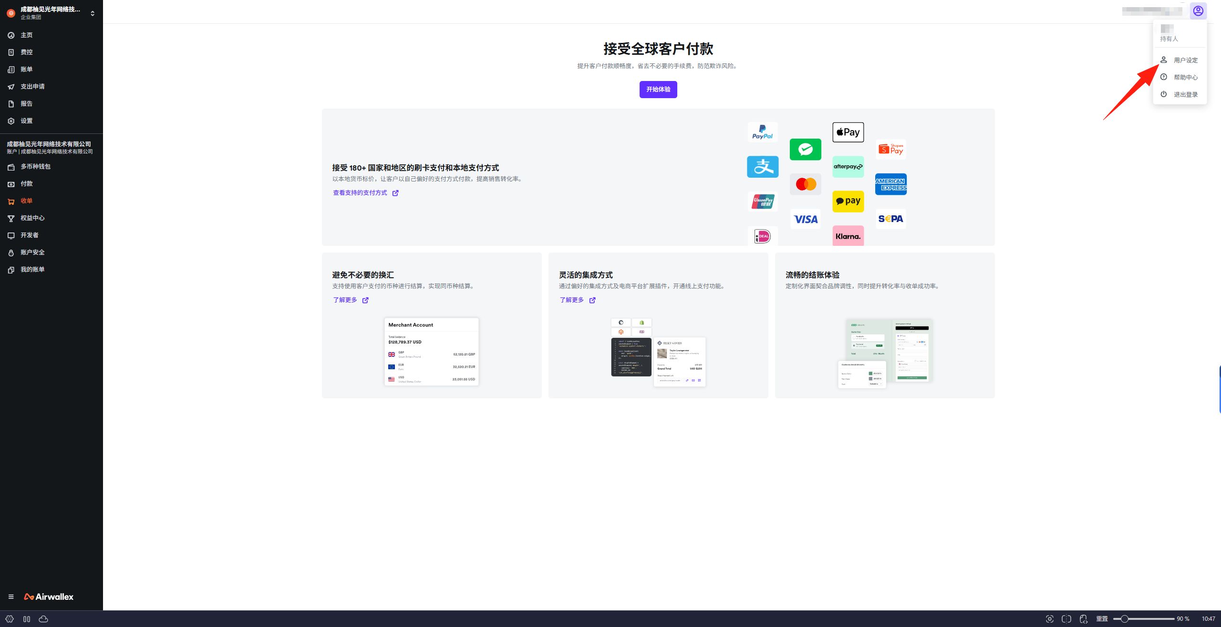Click the bottom bar cloud icon
1221x627 pixels.
(x=43, y=619)
